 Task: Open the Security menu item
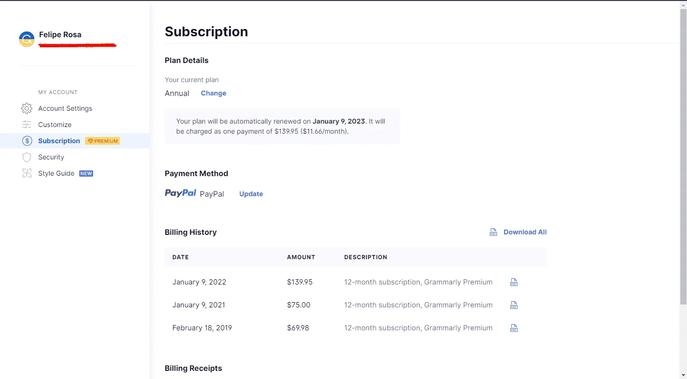[51, 157]
